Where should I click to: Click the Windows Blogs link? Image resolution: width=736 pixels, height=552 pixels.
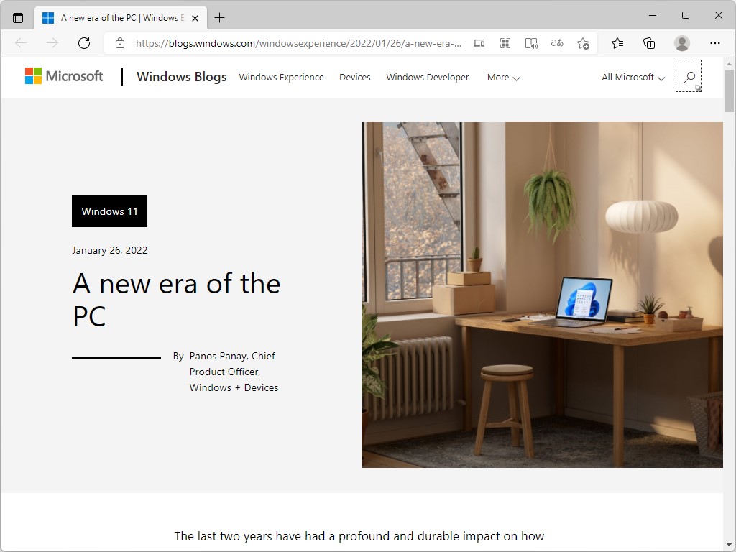[181, 77]
